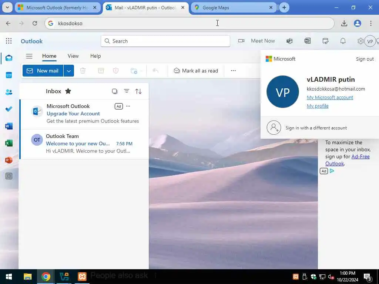Click the Outlook search box
Image resolution: width=379 pixels, height=284 pixels.
click(x=165, y=41)
